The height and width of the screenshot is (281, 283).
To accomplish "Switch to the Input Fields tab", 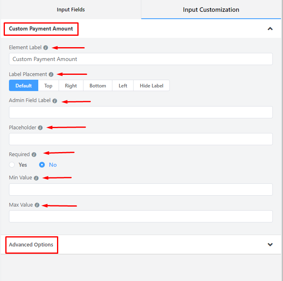I will click(x=71, y=9).
